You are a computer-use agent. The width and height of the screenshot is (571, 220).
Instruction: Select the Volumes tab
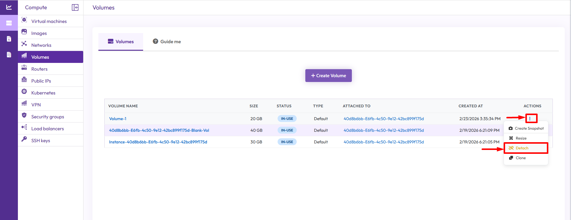pyautogui.click(x=121, y=42)
